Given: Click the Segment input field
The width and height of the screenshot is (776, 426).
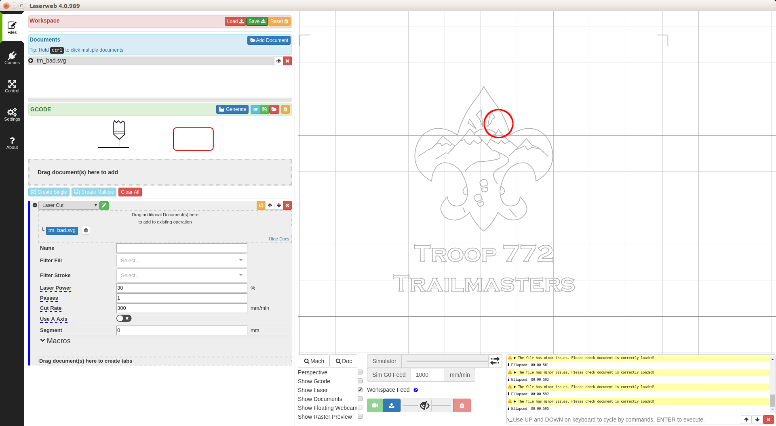Looking at the screenshot, I should [181, 330].
